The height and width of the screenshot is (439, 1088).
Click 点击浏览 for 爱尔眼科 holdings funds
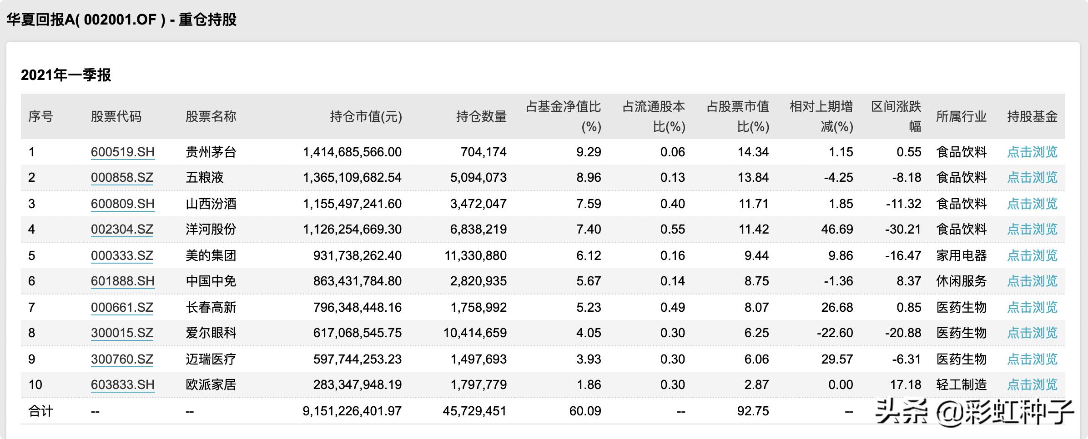[1034, 333]
